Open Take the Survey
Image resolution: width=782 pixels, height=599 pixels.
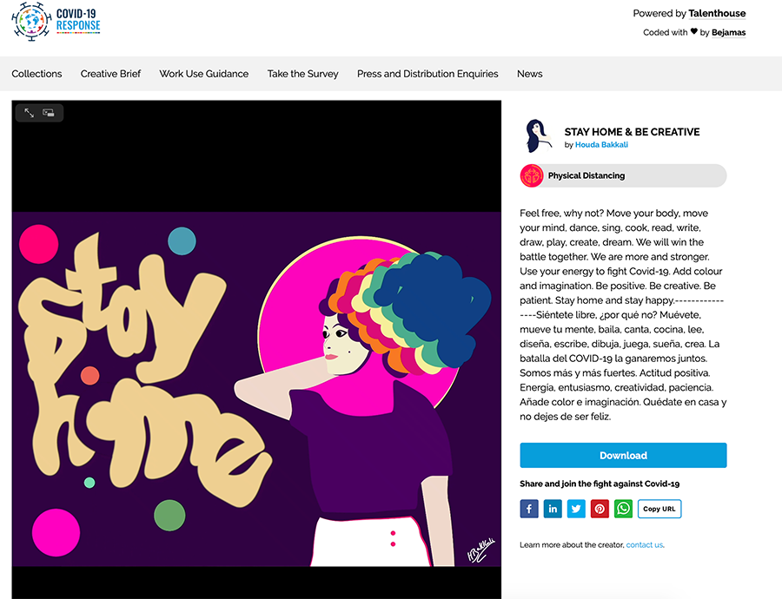302,74
